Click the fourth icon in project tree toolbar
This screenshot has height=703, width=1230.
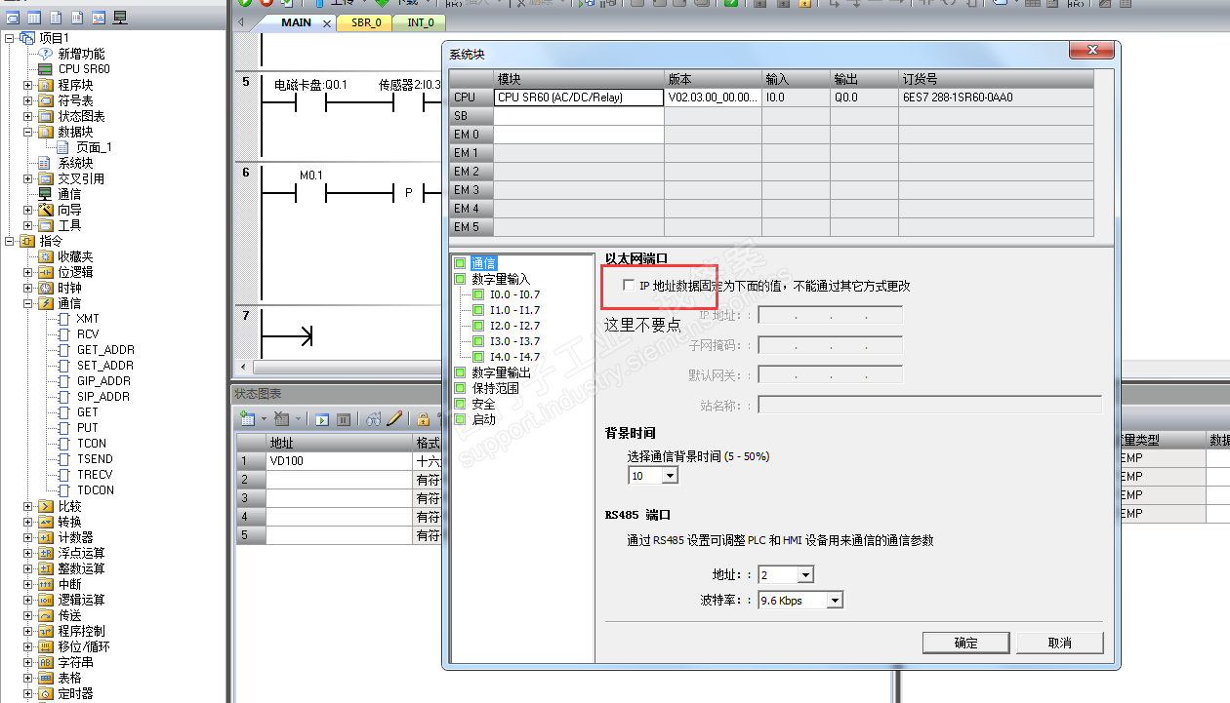click(x=77, y=18)
